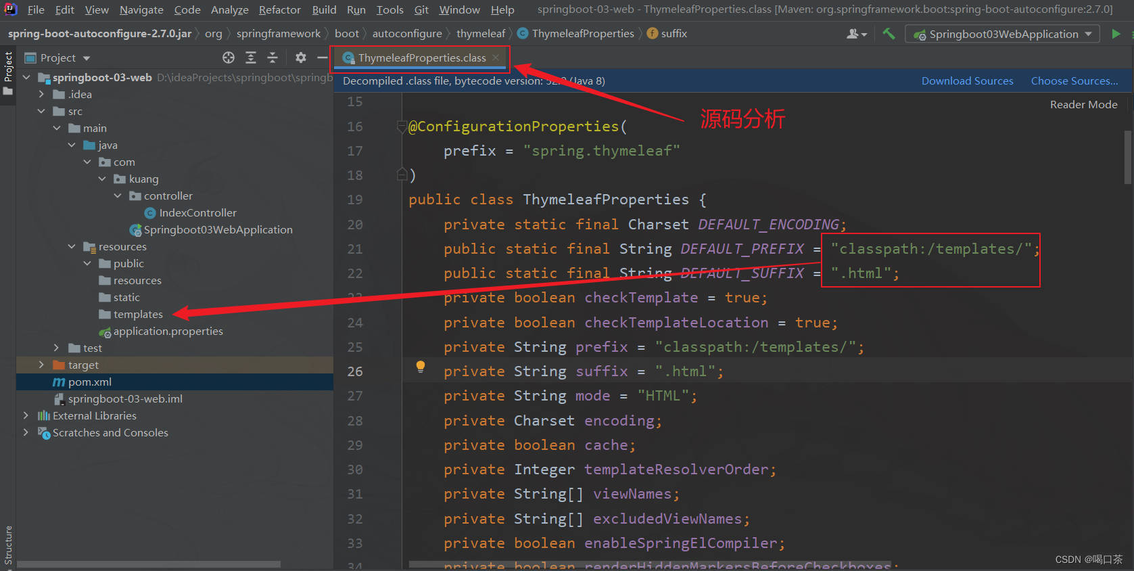Click spring-boot-autoconfigure-2.7.0.jar breadcrumb

pos(99,33)
